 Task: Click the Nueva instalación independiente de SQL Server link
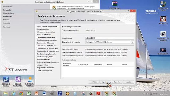(76, 7)
